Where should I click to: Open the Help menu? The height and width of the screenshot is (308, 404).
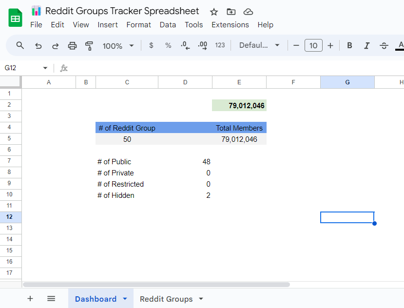[x=266, y=25]
